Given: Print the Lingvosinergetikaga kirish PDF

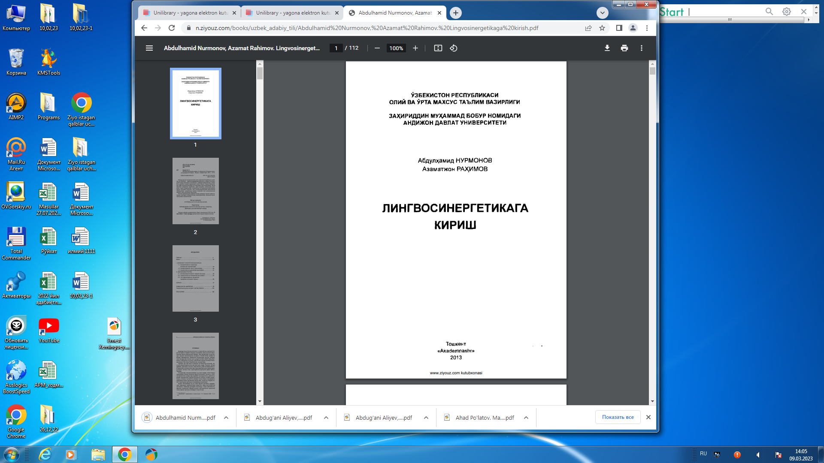Looking at the screenshot, I should 624,48.
